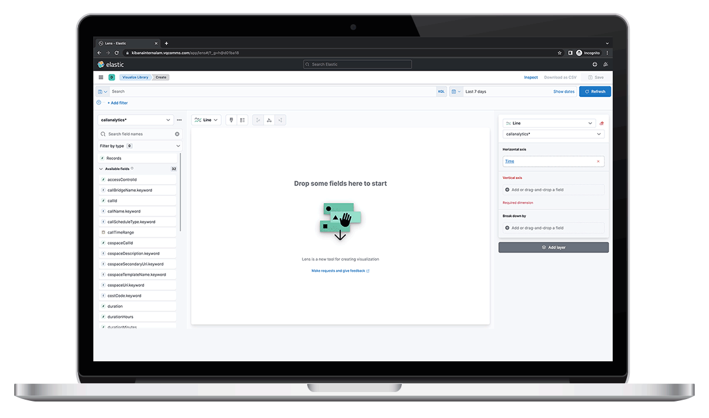
Task: Click Inspect in the top menu
Action: (531, 77)
